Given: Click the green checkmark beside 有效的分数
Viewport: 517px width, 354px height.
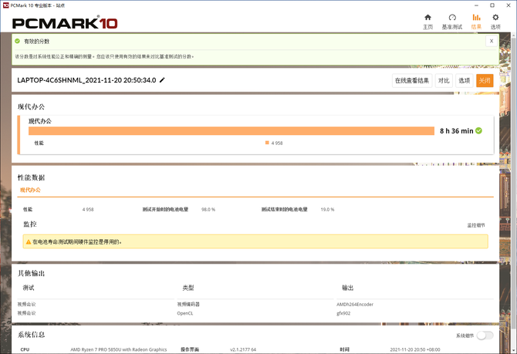Looking at the screenshot, I should tap(19, 42).
